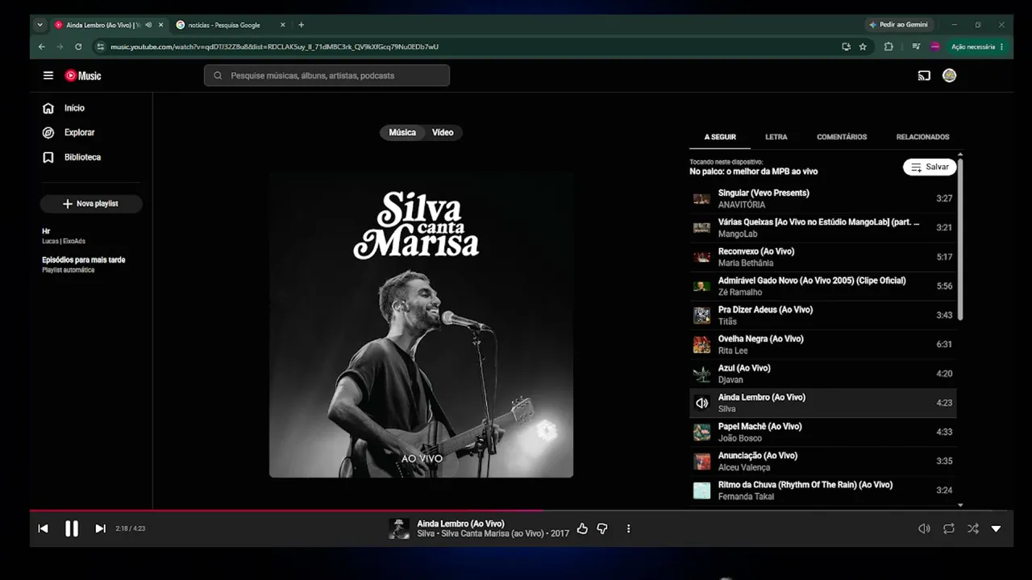Close the Ainda Lembro tab
This screenshot has height=580, width=1032.
161,25
